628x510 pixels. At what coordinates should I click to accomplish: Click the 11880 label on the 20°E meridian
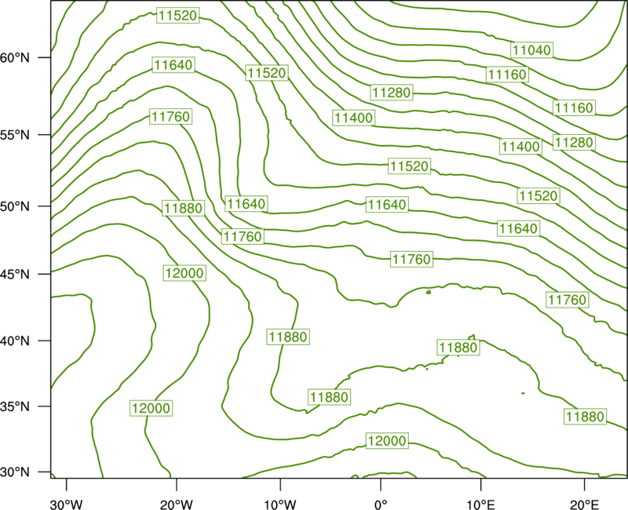585,417
